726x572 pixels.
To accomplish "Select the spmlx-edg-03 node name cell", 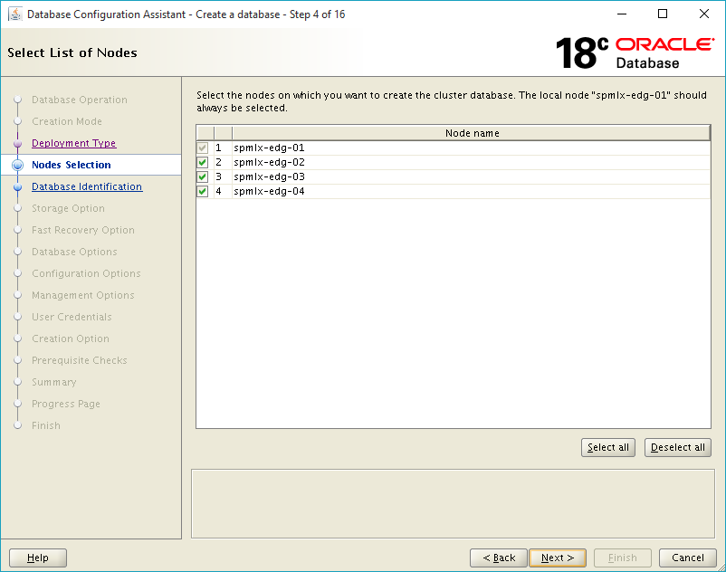I will [472, 176].
